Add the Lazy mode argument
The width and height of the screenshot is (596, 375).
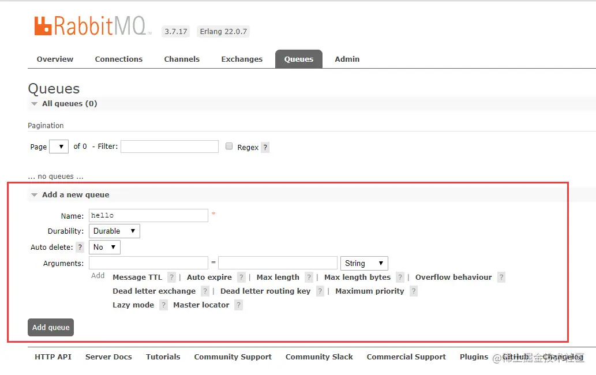(x=133, y=305)
